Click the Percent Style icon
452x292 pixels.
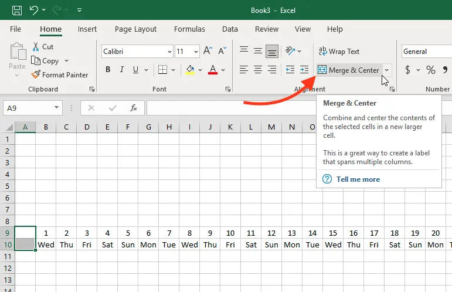point(431,70)
